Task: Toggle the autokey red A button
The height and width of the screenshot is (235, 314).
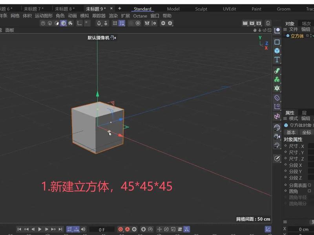Action: tap(127, 229)
